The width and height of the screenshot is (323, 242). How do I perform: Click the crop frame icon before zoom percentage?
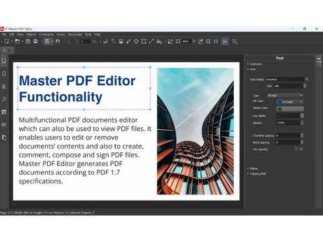coord(178,41)
